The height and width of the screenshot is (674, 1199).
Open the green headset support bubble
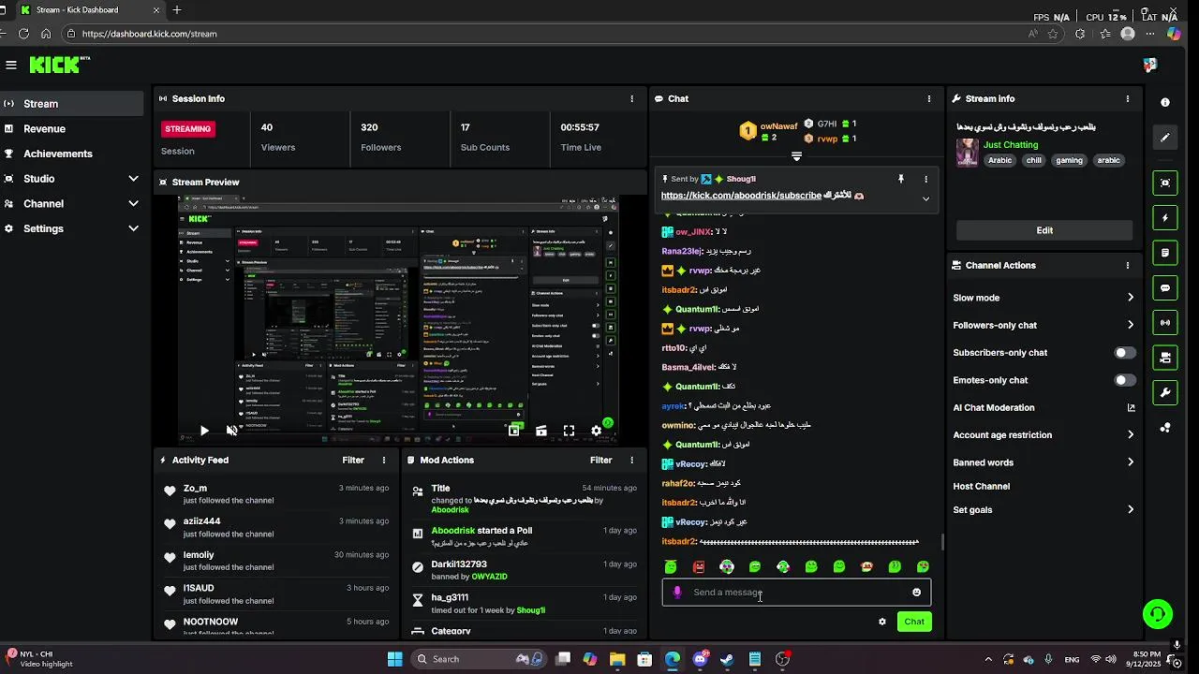[1158, 614]
